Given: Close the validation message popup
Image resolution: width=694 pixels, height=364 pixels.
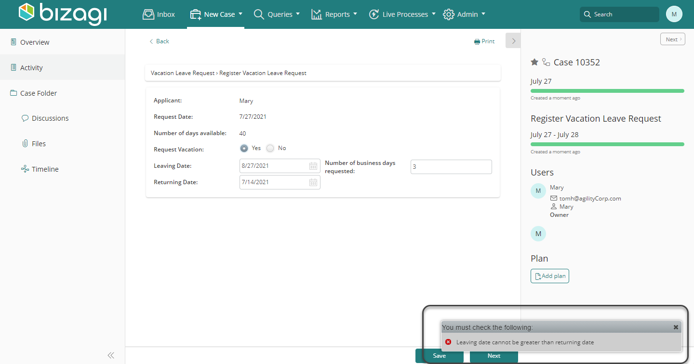Looking at the screenshot, I should [x=676, y=327].
